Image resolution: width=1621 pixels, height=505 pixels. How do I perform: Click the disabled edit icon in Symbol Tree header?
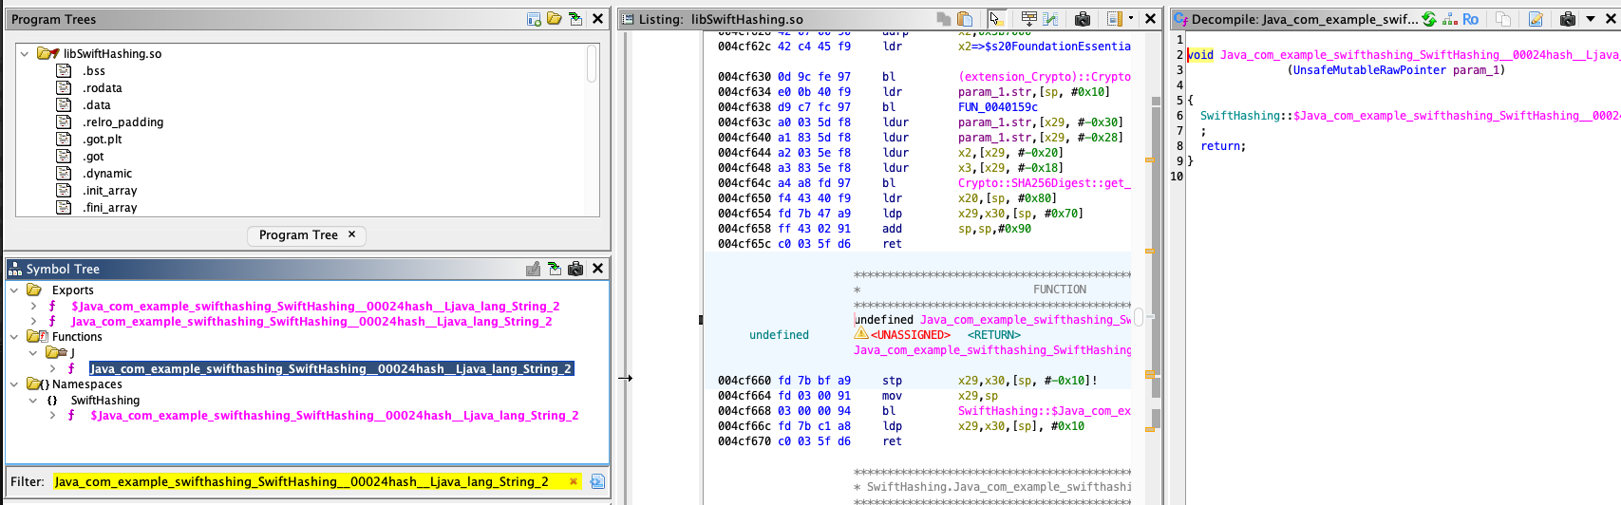(534, 269)
